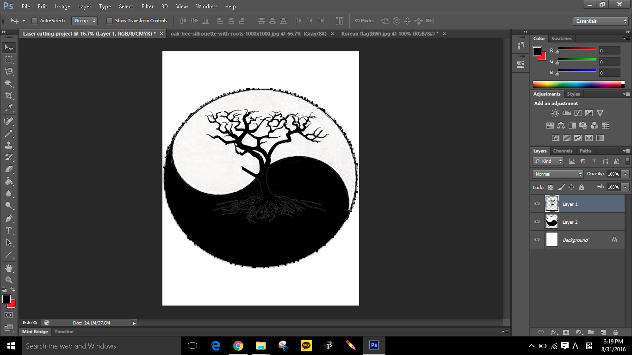Select the Line tool
Viewport: 632px width, 355px height.
[9, 254]
